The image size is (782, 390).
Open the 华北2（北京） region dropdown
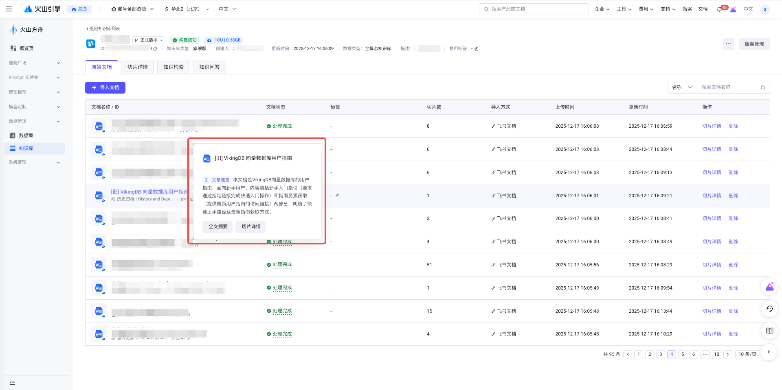(x=187, y=9)
